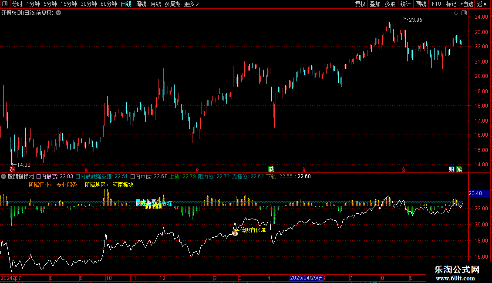Click the 返回 back button
Image resolution: width=492 pixels, height=283 pixels.
point(482,4)
